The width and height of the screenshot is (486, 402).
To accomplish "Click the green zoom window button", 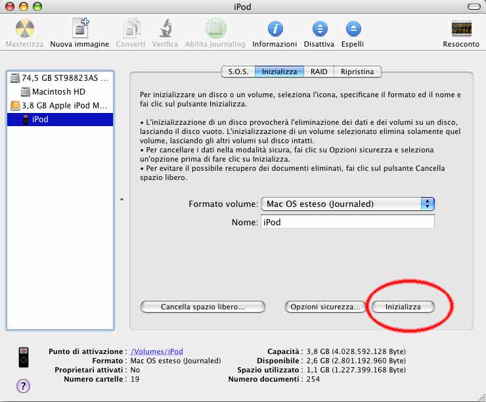I will click(x=37, y=7).
